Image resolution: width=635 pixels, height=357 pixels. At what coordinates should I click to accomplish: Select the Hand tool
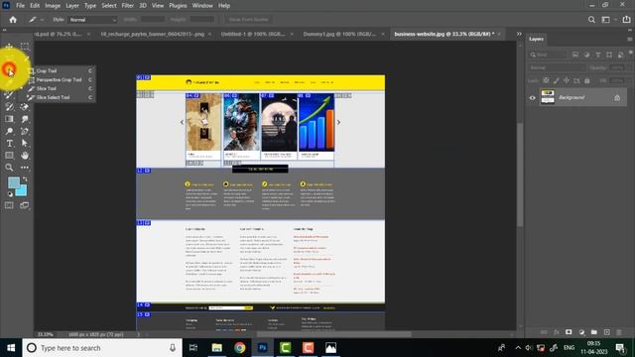tap(25, 156)
